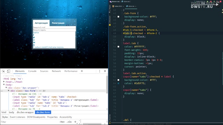The width and height of the screenshot is (223, 125).
Task: Select the html breadcrumb in DevTools
Action: pos(4,112)
